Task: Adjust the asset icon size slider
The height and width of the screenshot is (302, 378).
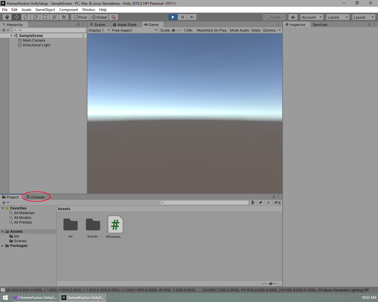Action: coord(269,284)
